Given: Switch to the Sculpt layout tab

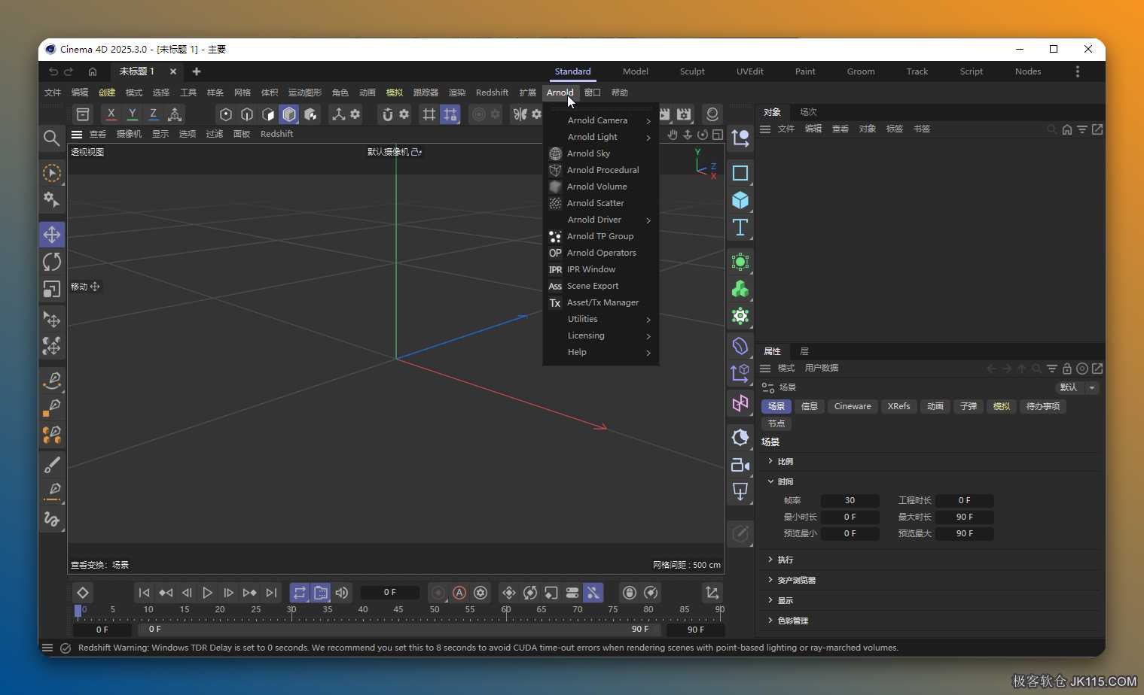Looking at the screenshot, I should [x=692, y=71].
